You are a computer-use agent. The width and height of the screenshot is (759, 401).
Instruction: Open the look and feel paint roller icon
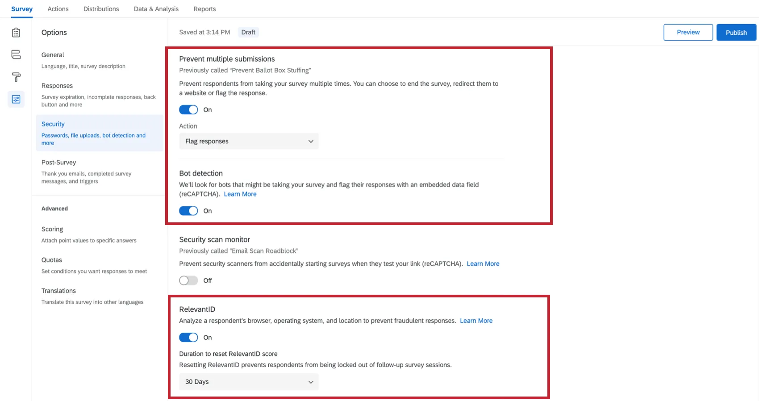click(16, 77)
